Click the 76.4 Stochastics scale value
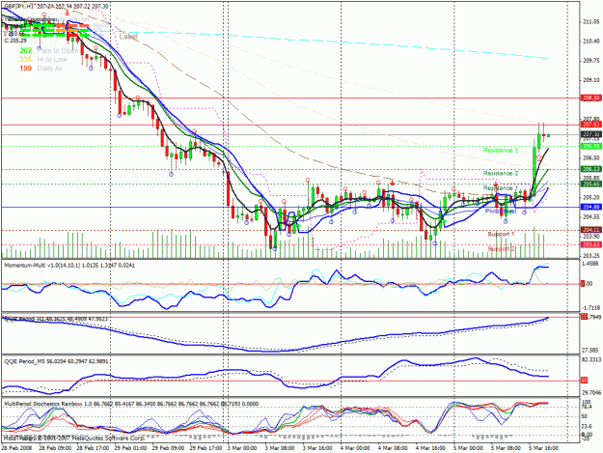The image size is (603, 453). tap(587, 407)
